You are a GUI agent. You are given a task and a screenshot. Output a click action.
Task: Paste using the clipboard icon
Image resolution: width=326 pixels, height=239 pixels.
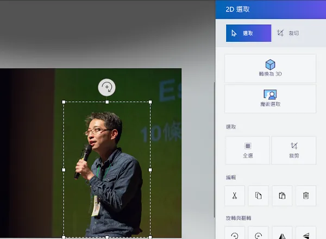[x=282, y=196]
